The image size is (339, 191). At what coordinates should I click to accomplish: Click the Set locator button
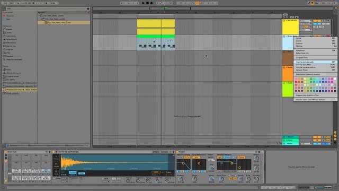click(x=285, y=14)
